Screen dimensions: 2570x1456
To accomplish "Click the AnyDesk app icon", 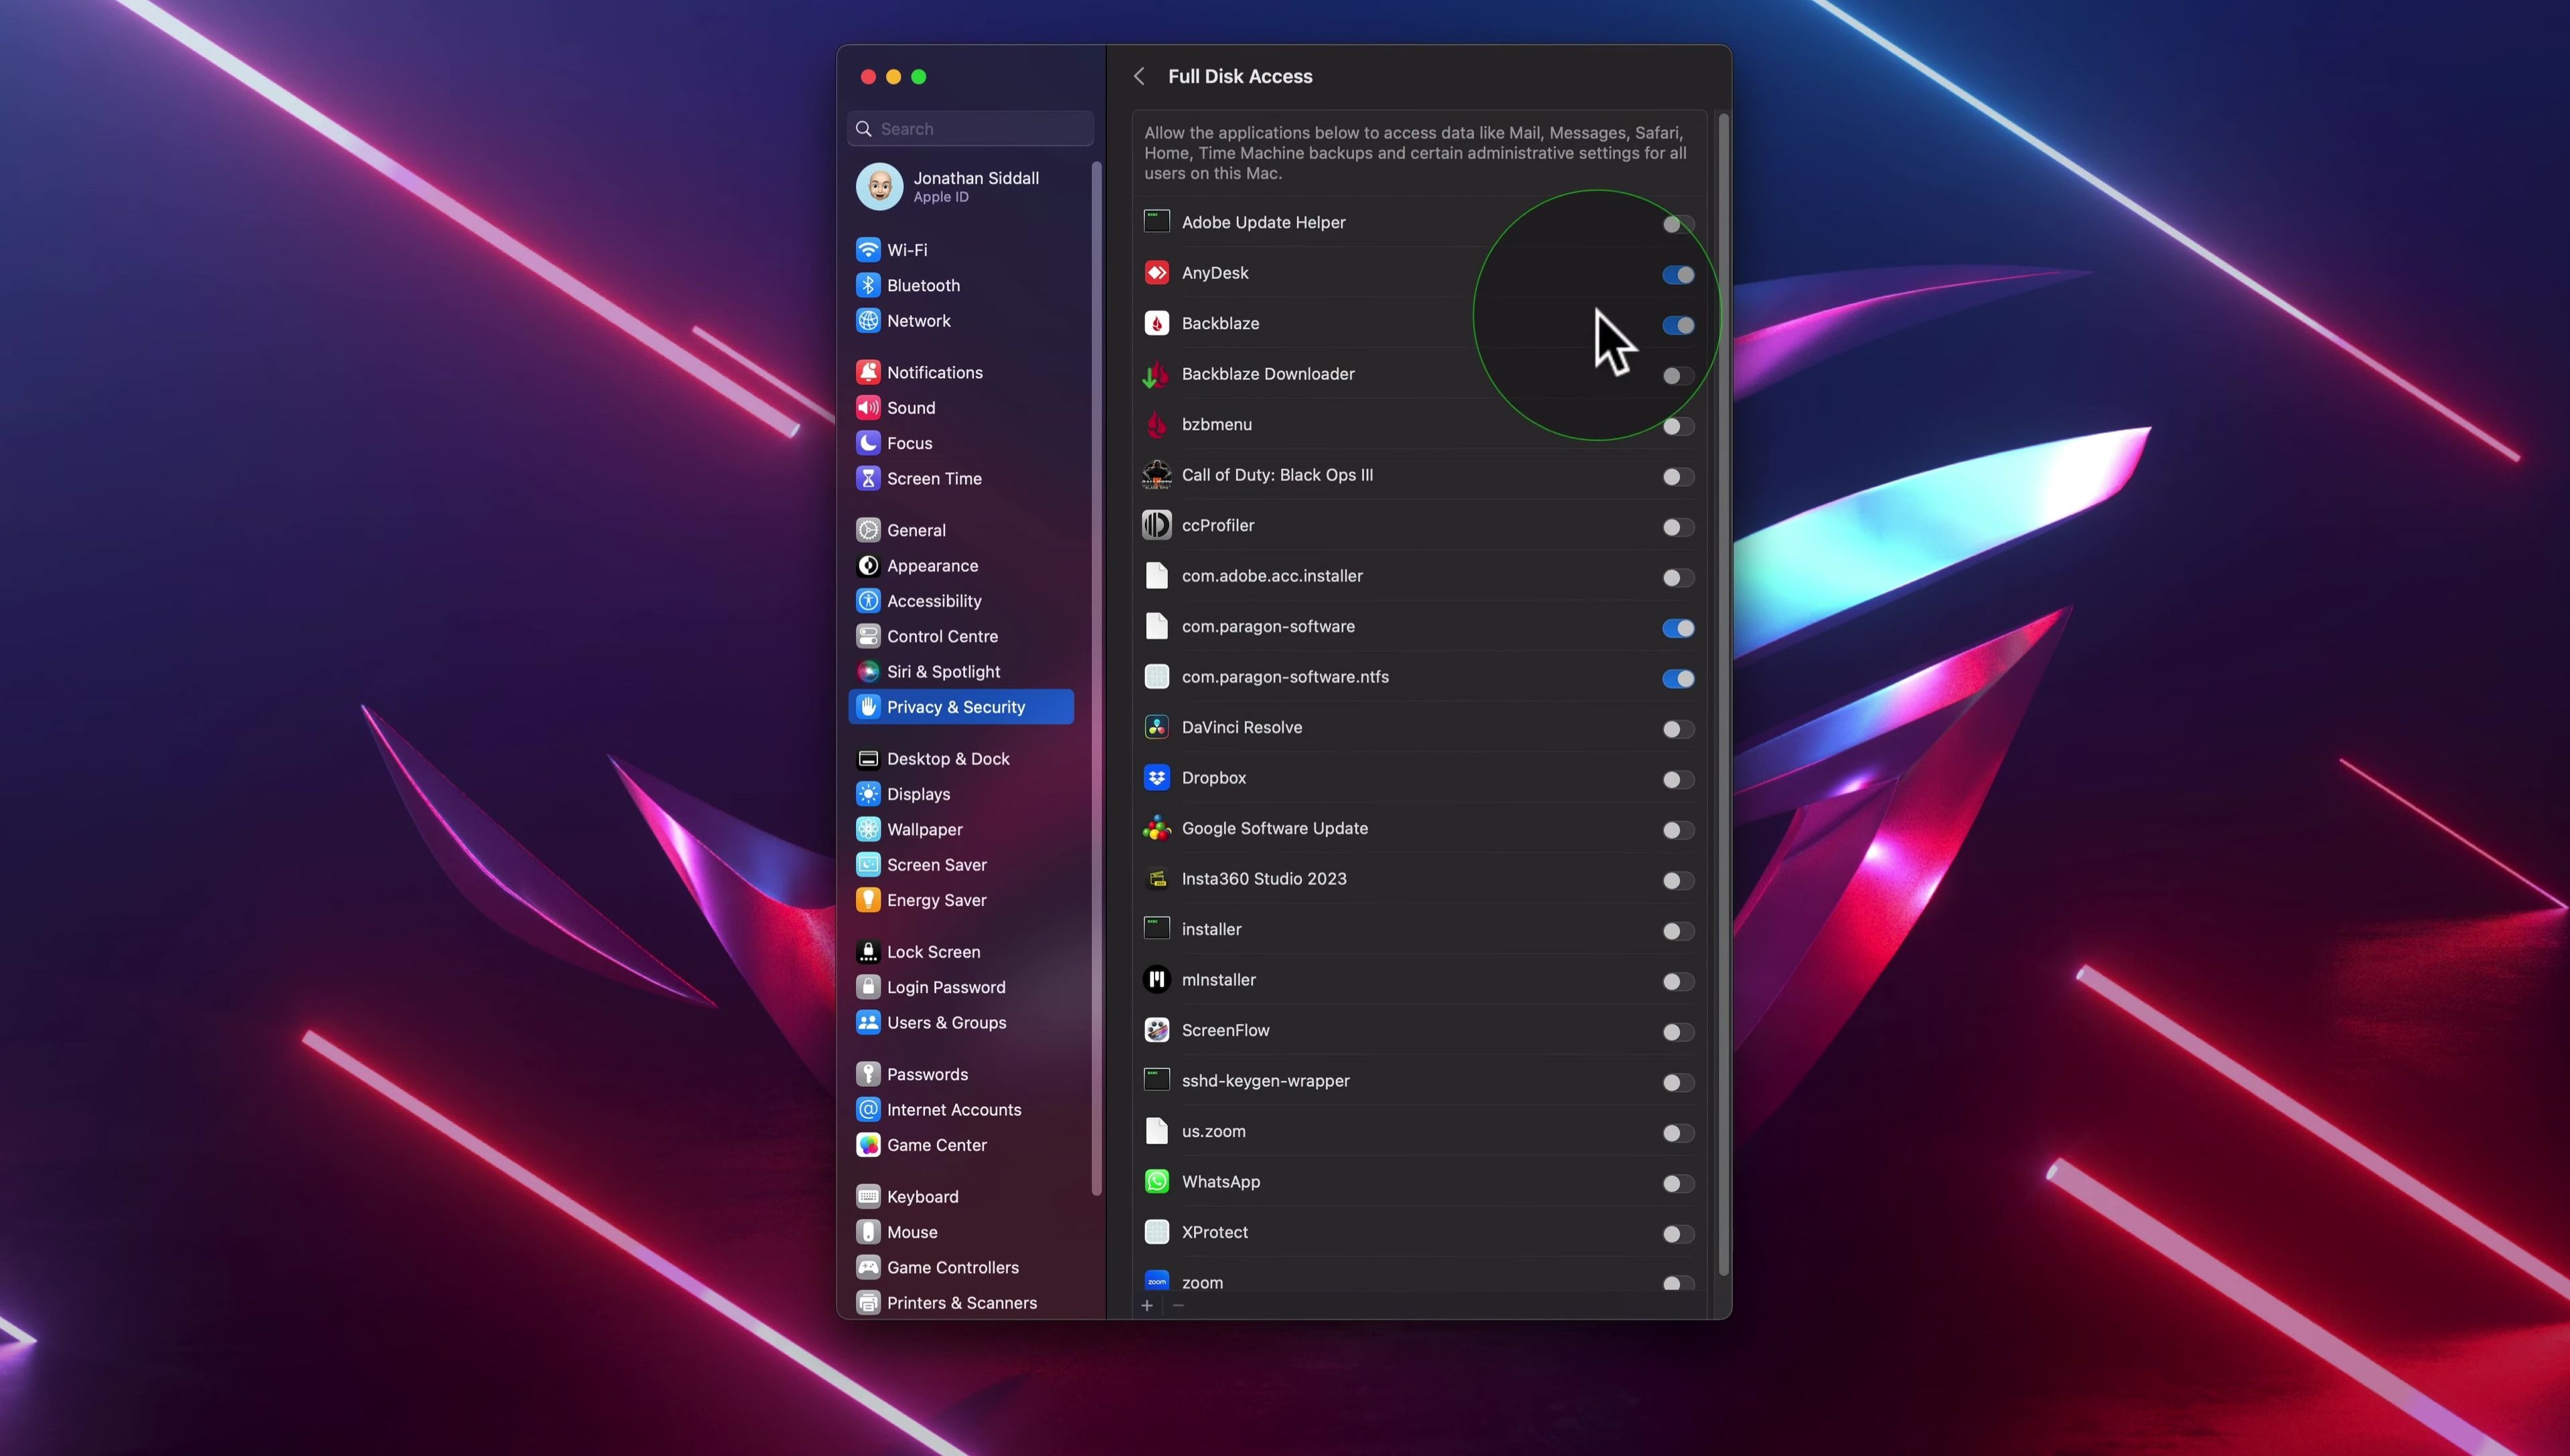I will (x=1156, y=273).
